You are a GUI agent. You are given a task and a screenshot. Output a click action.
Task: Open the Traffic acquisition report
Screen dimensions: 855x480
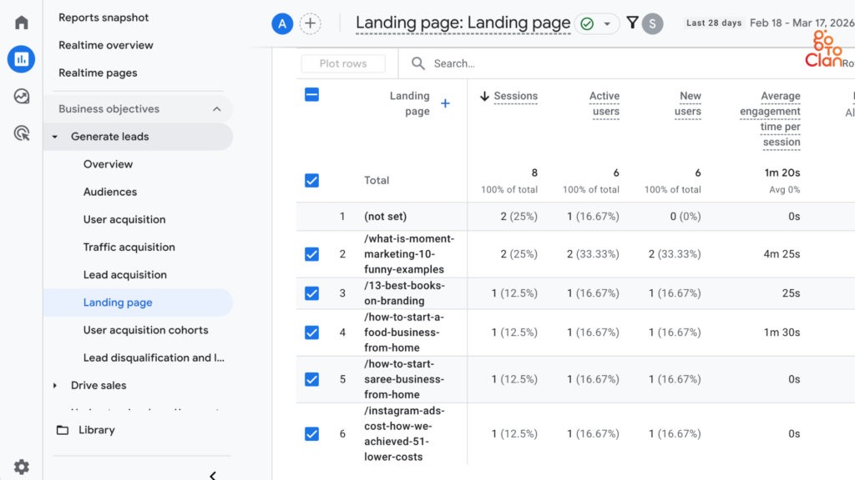(129, 247)
